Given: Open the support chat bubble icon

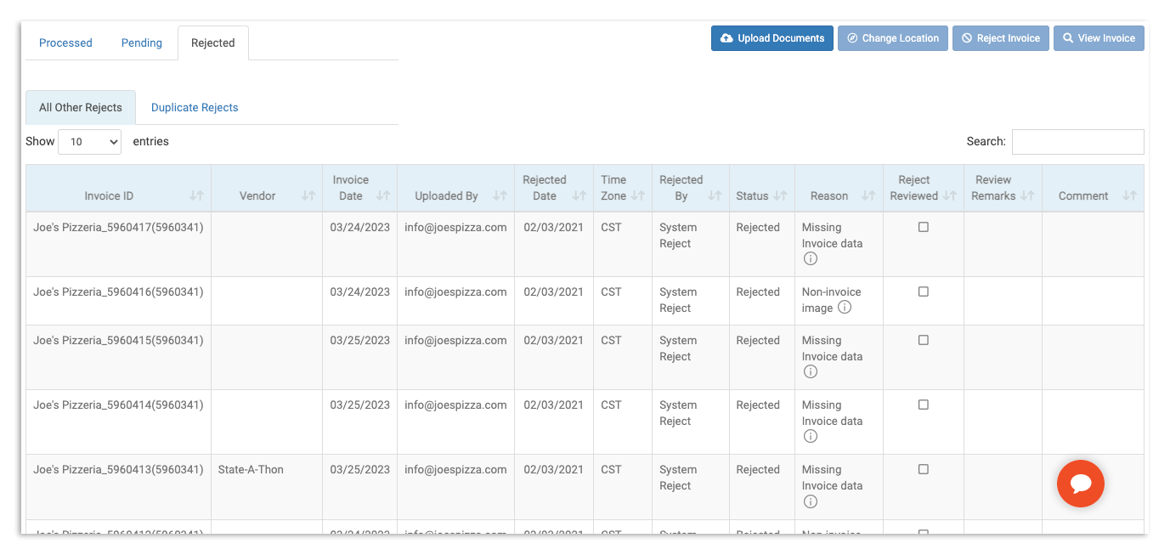Looking at the screenshot, I should (1080, 484).
